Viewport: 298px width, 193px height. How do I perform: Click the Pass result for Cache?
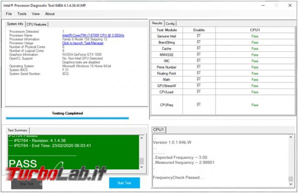[255, 49]
